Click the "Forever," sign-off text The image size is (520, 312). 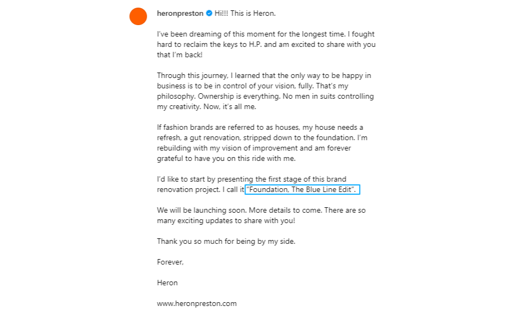pyautogui.click(x=170, y=262)
